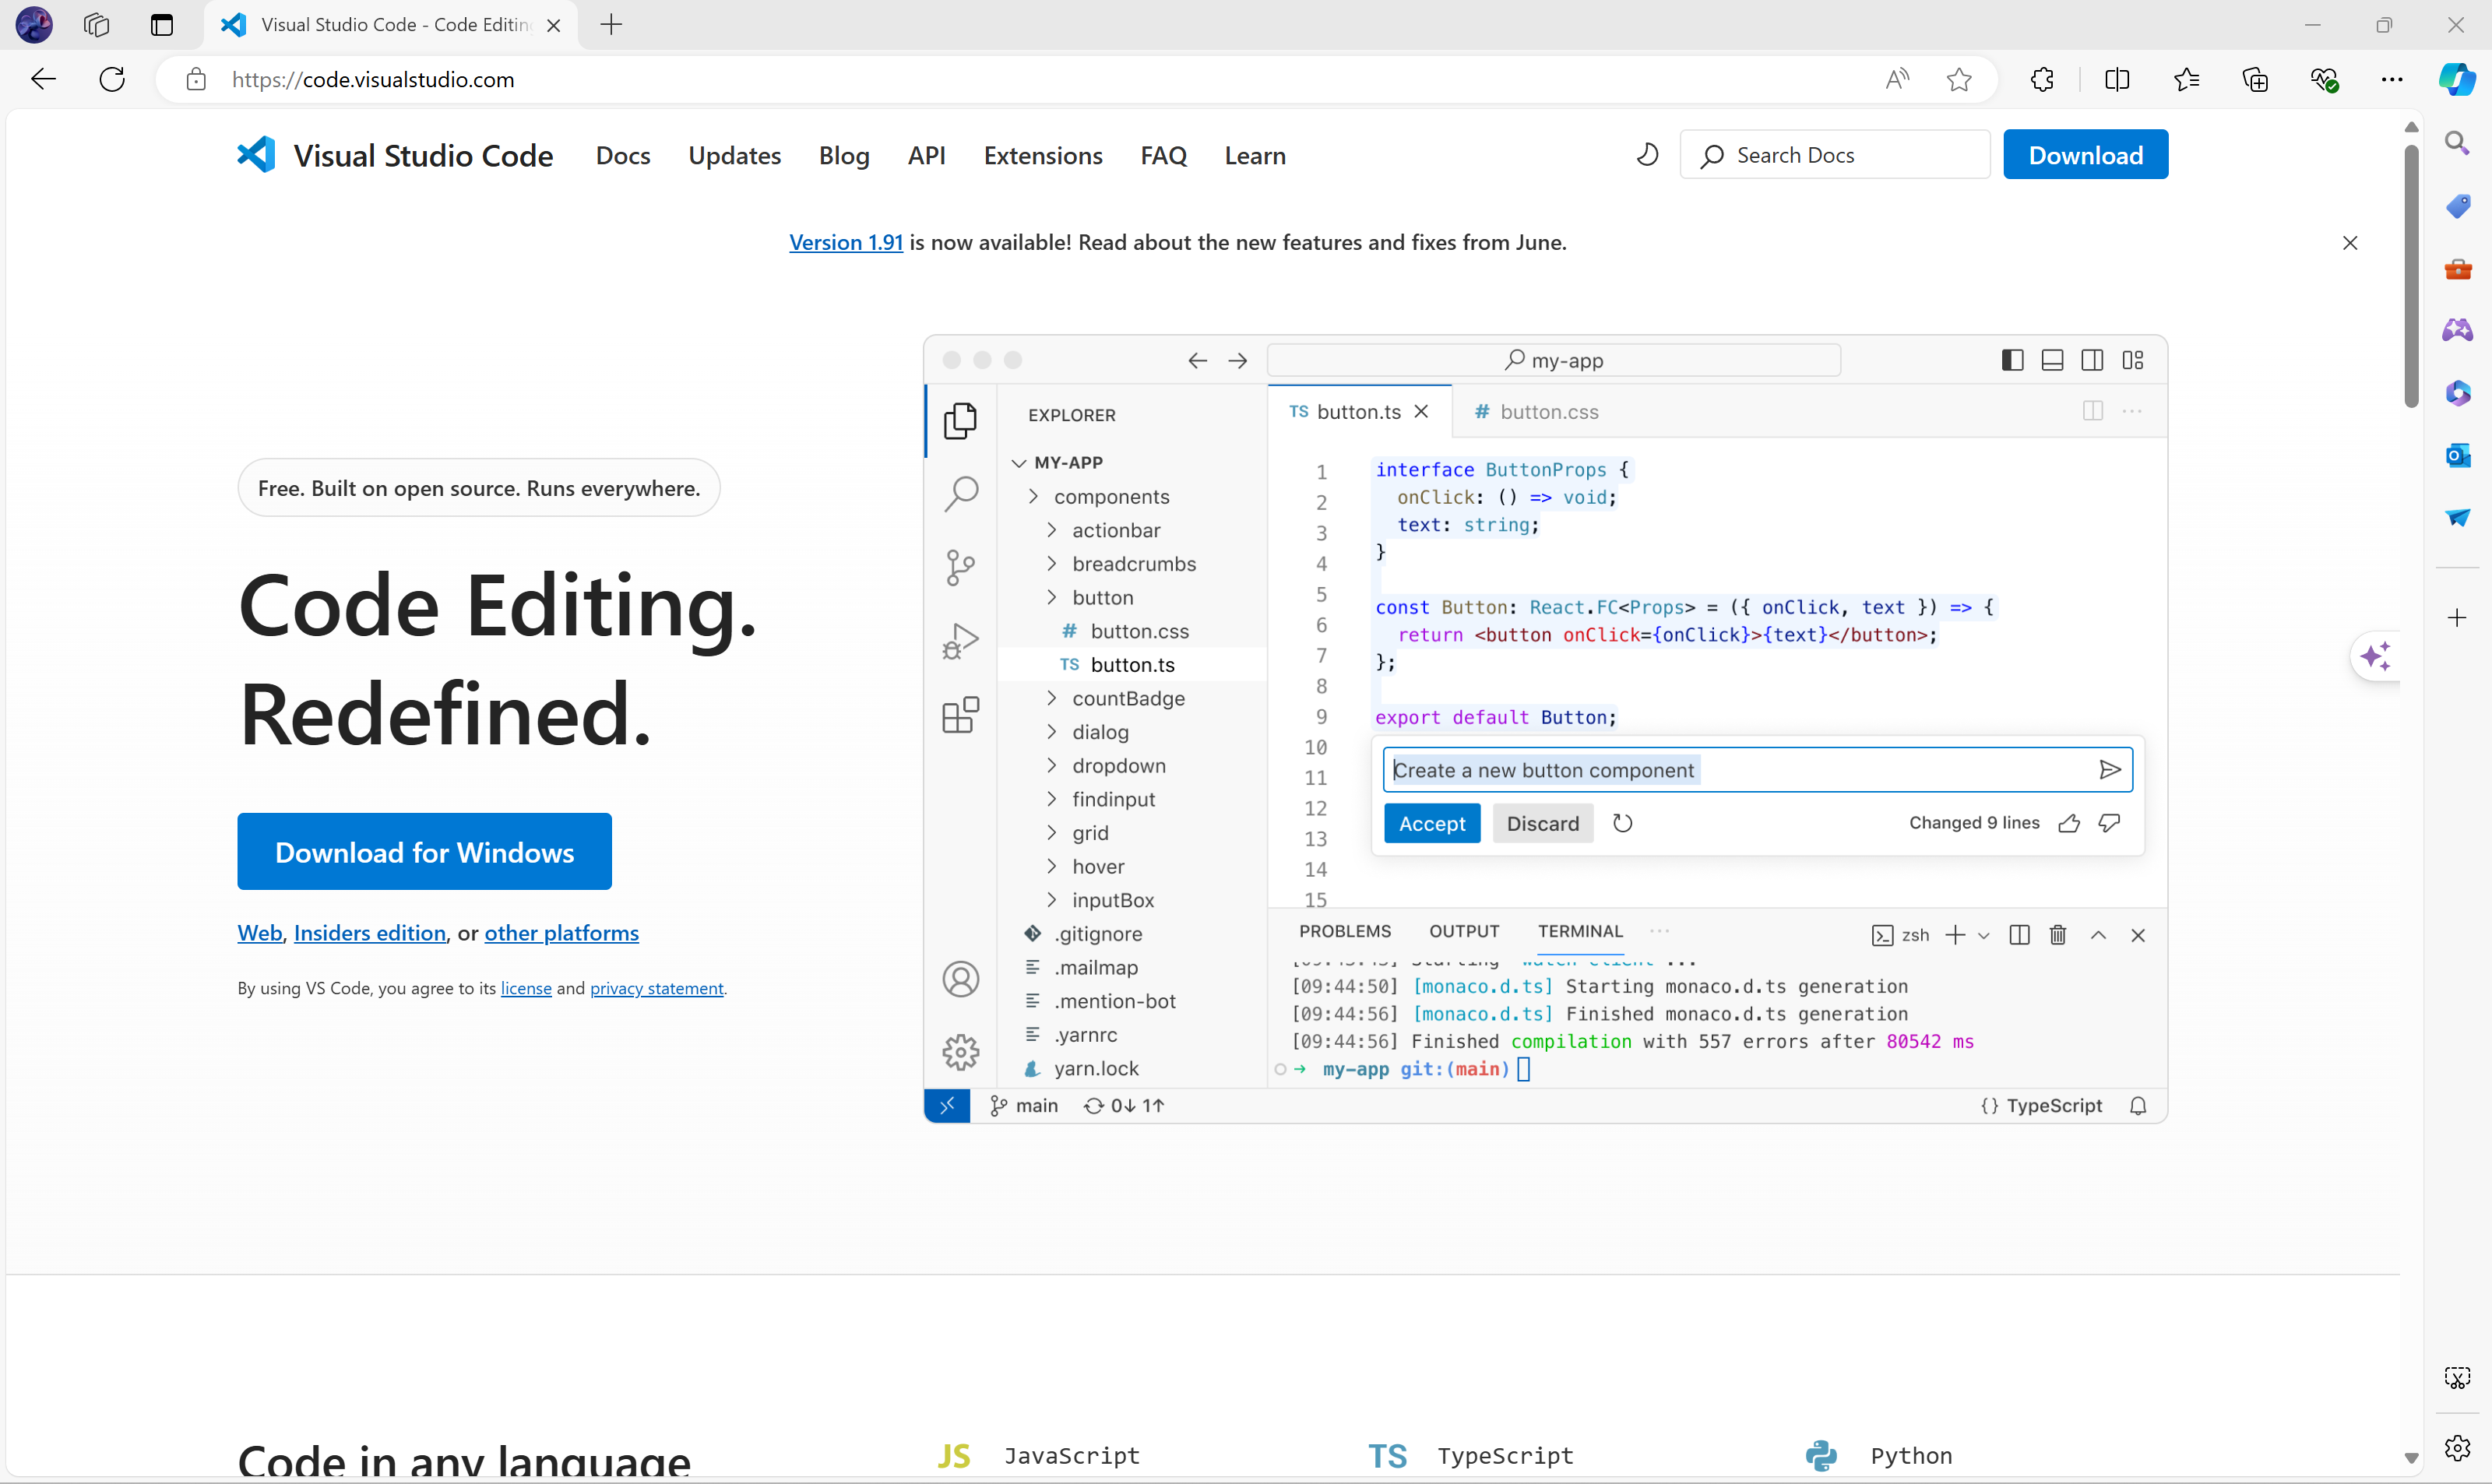
Task: Toggle the secondary sidebar visibility
Action: (2092, 360)
